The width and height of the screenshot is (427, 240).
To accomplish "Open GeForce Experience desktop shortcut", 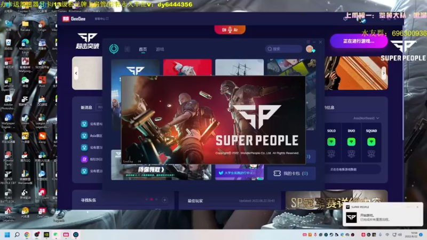I will (x=8, y=84).
